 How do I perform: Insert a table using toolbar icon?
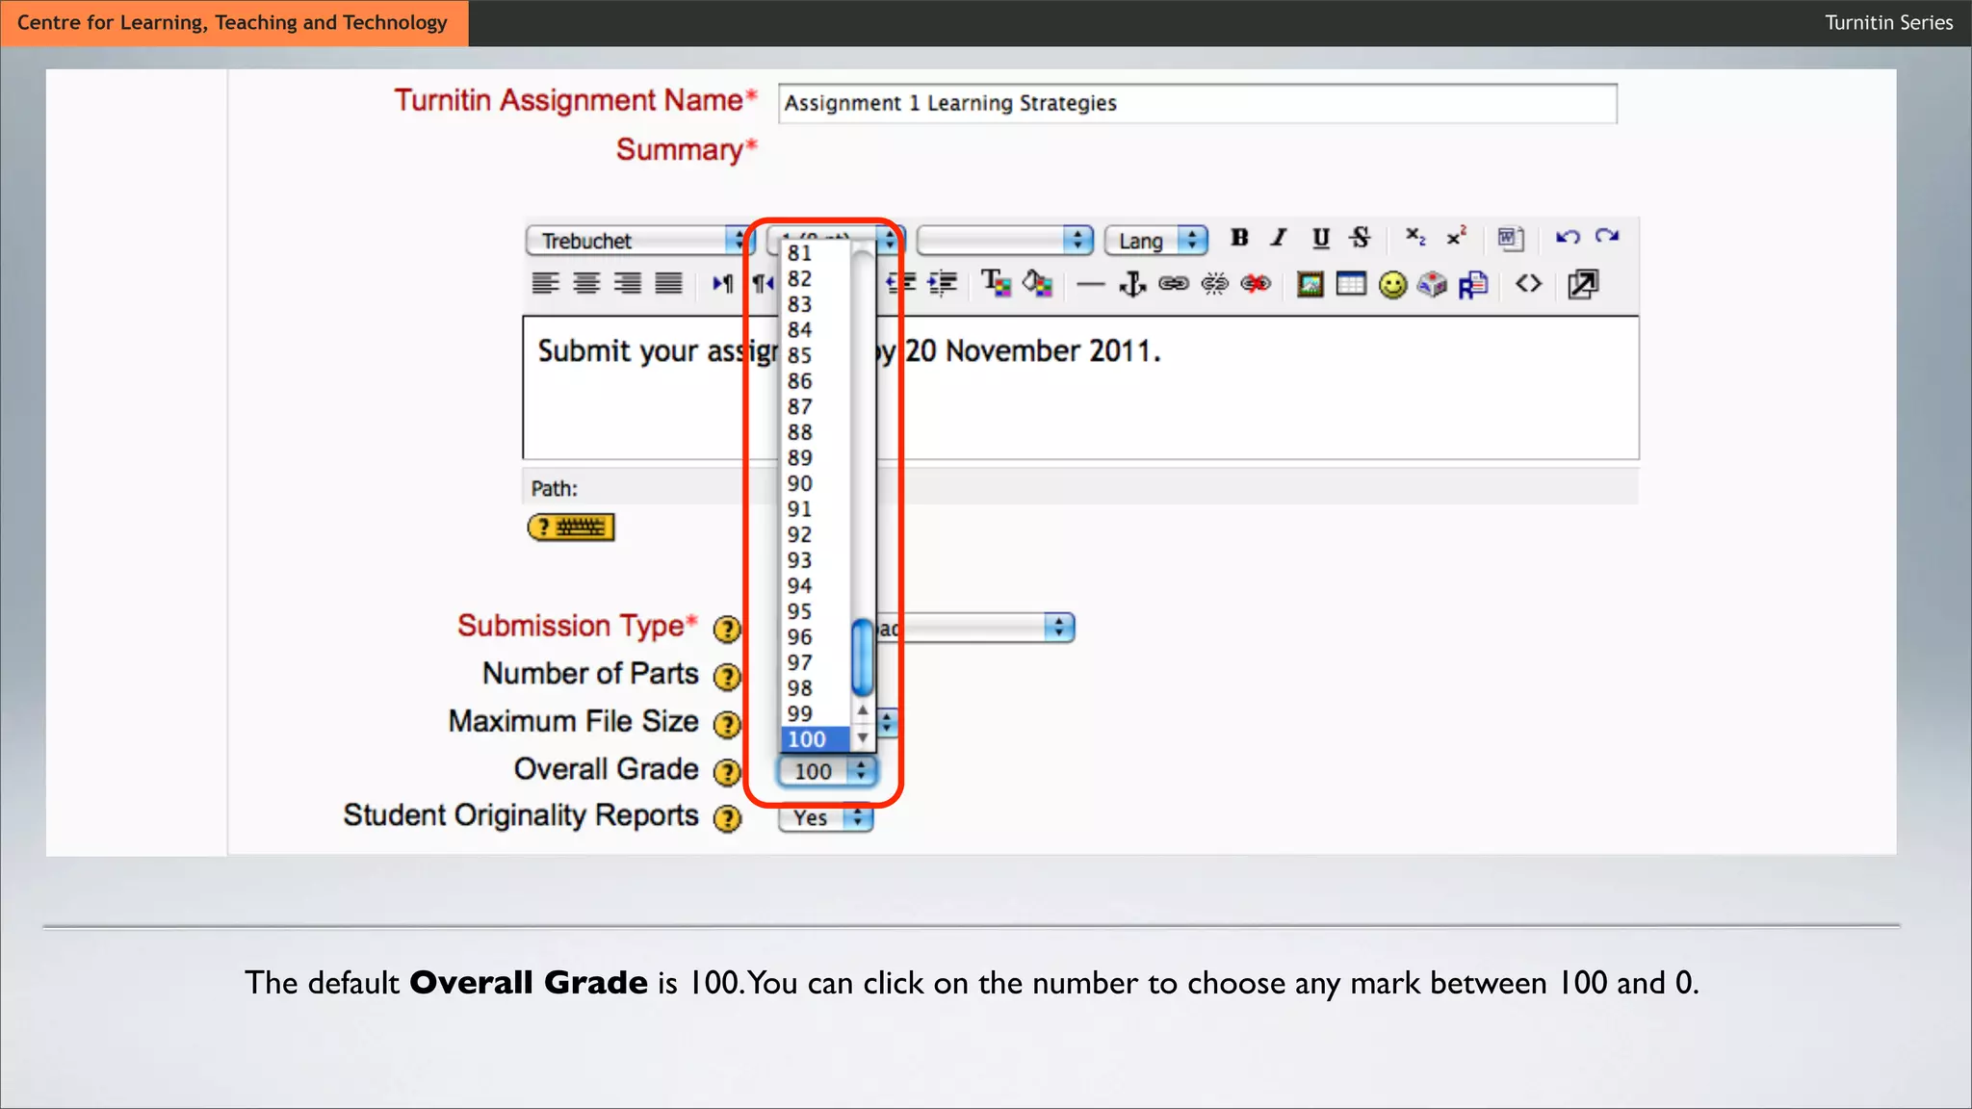coord(1351,284)
